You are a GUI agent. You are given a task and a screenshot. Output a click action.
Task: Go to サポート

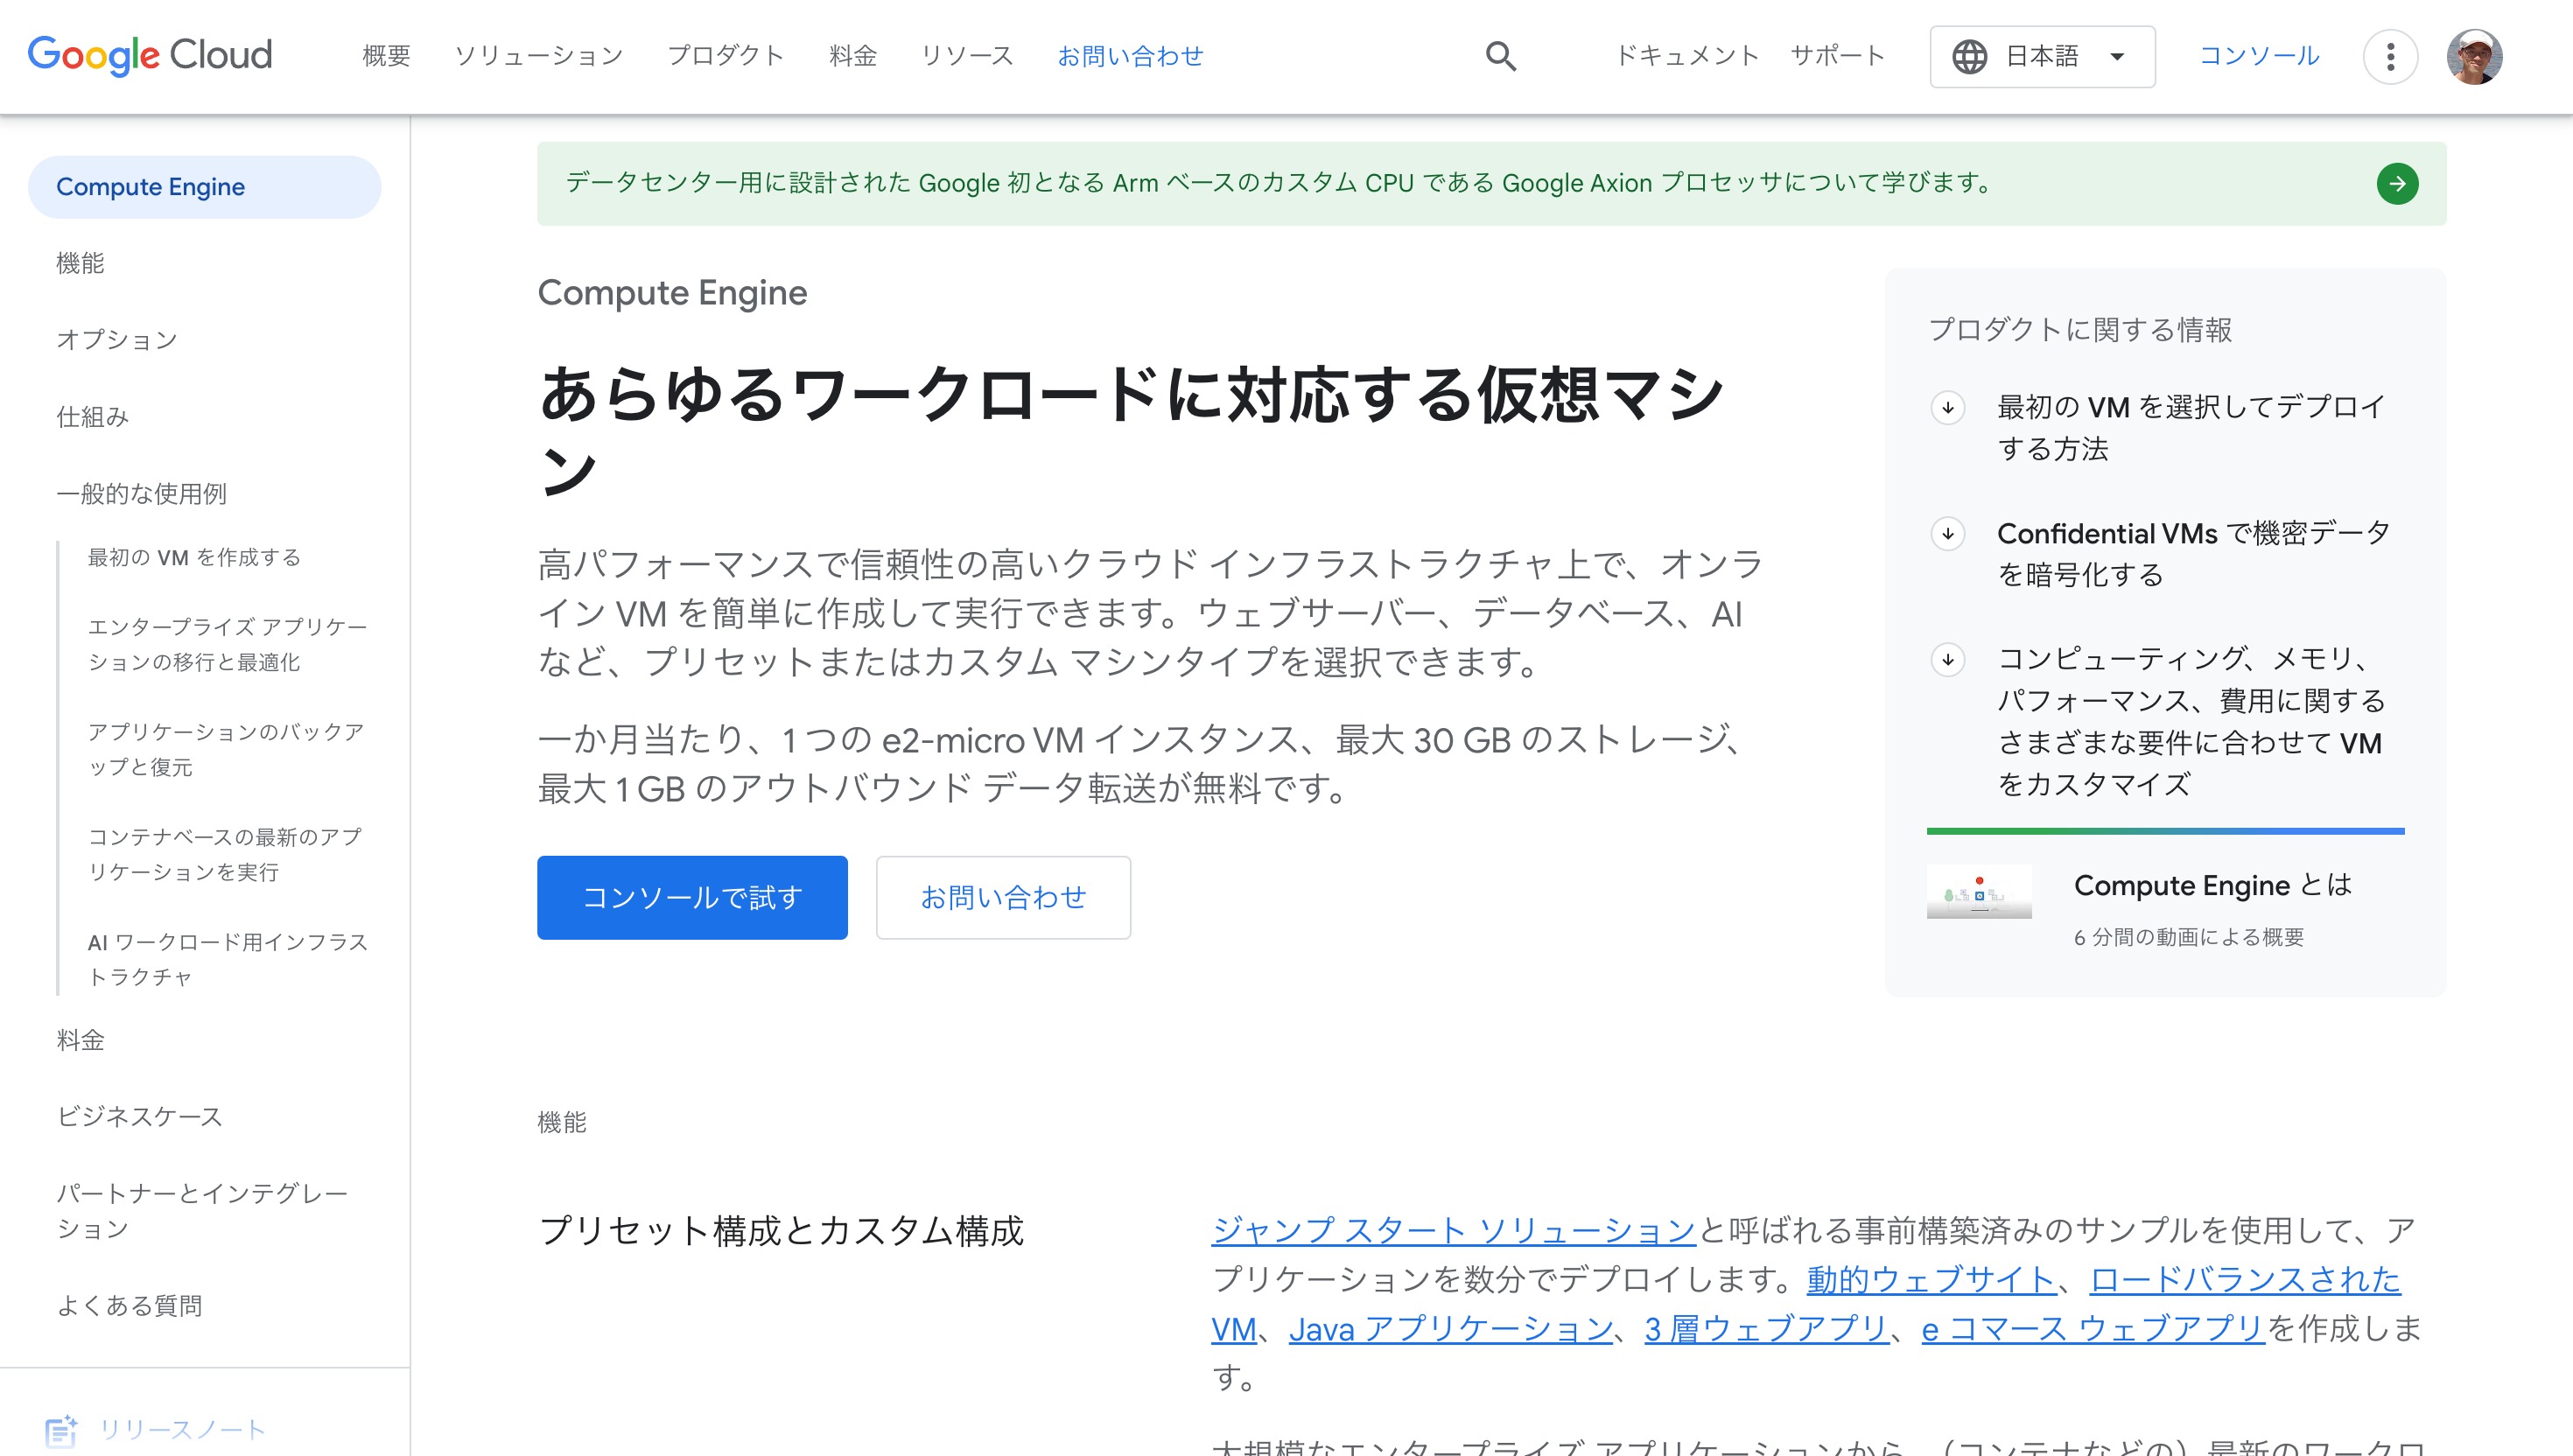tap(1837, 56)
